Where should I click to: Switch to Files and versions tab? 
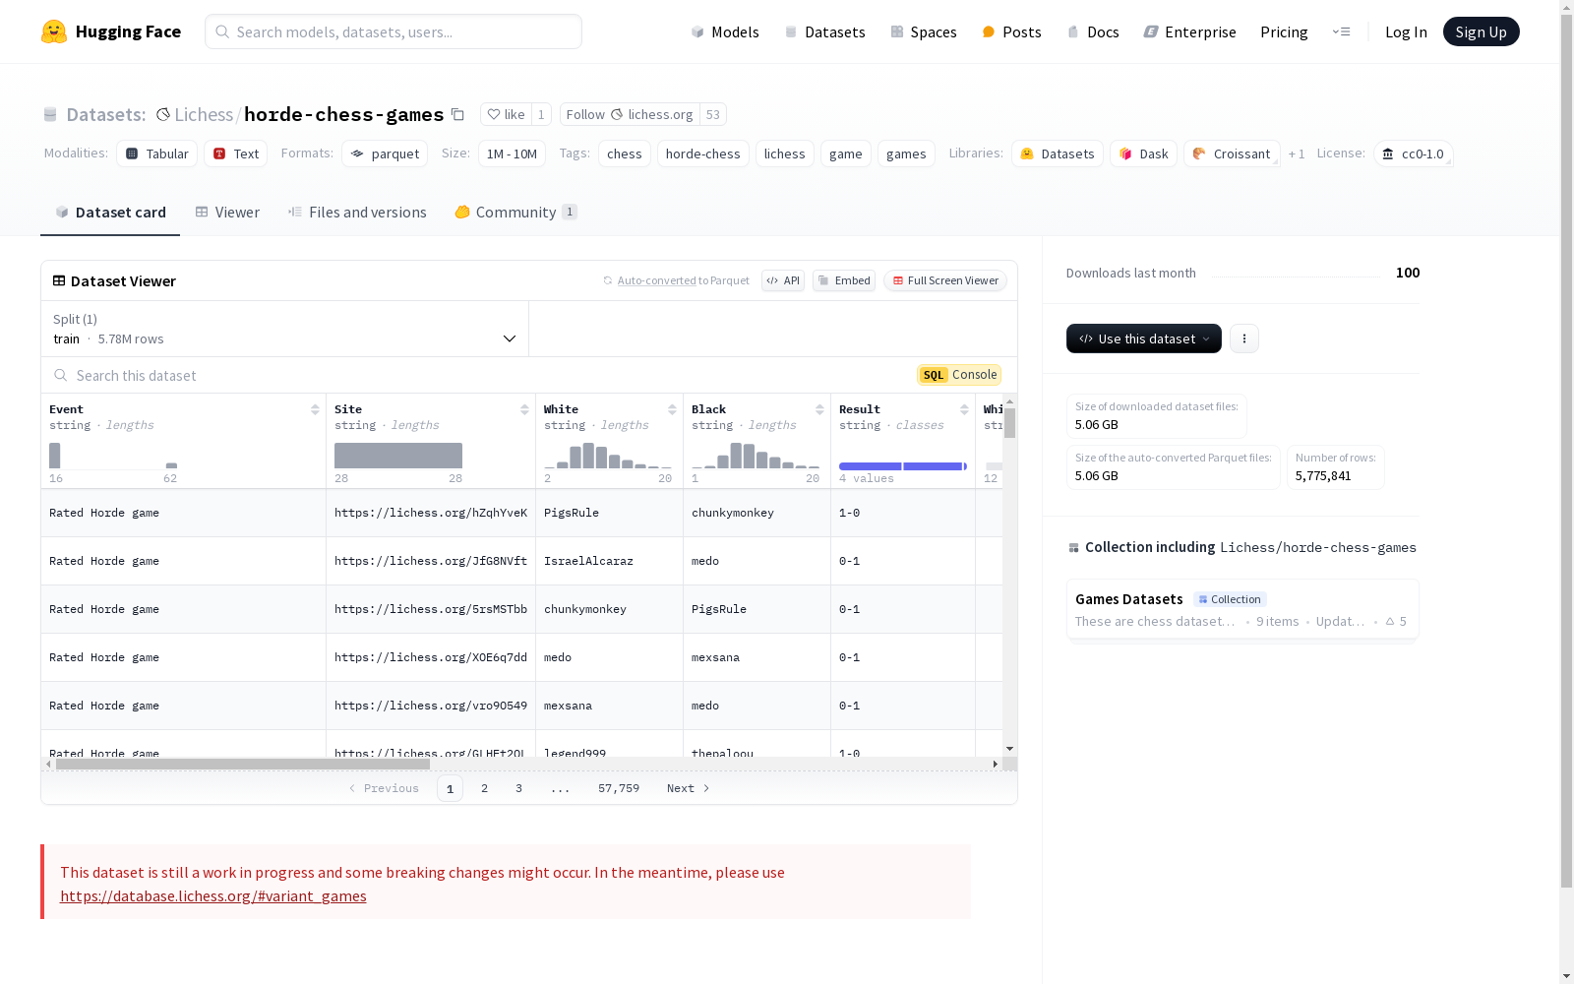[x=357, y=213]
